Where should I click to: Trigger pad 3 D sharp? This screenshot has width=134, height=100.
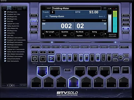coord(55,71)
